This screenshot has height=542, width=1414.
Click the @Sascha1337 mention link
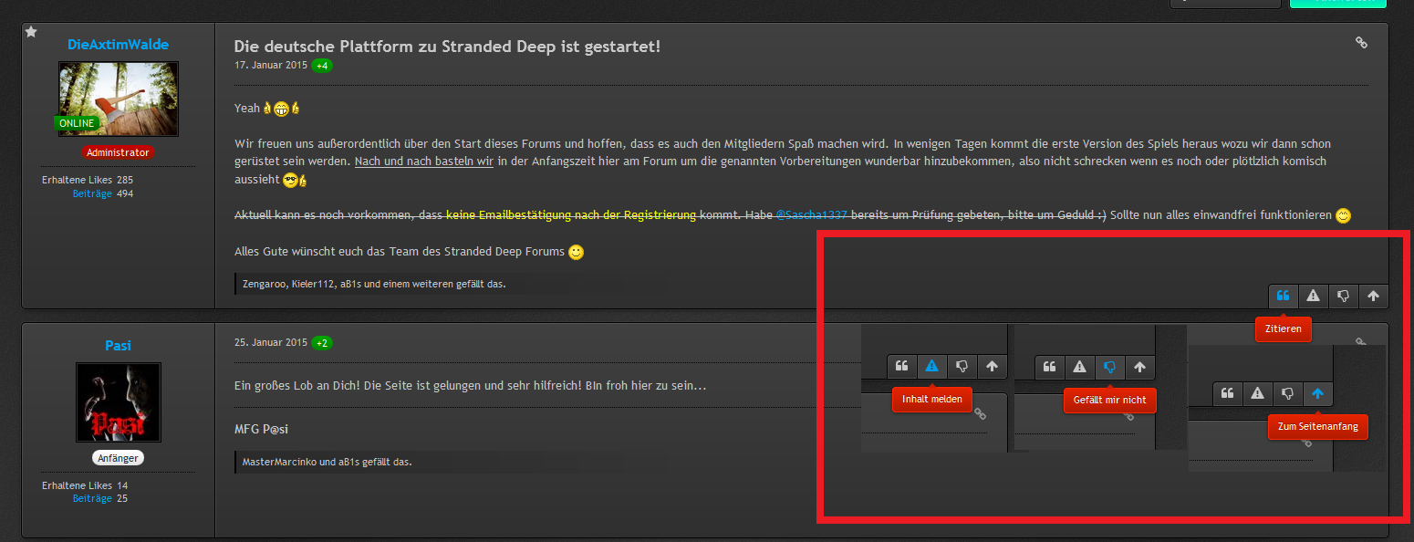tap(811, 215)
